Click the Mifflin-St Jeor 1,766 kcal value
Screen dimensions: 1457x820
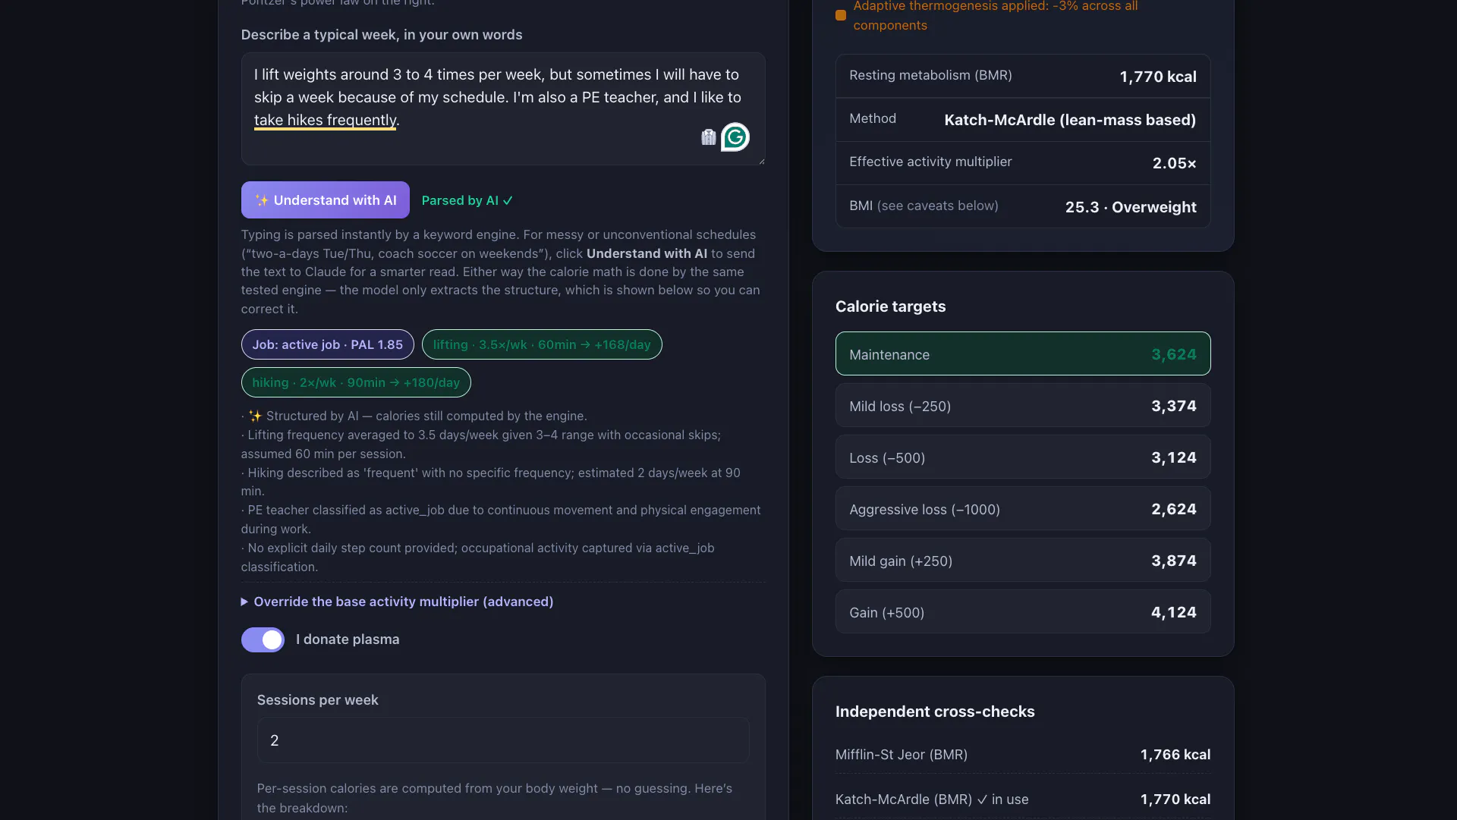pos(1175,755)
